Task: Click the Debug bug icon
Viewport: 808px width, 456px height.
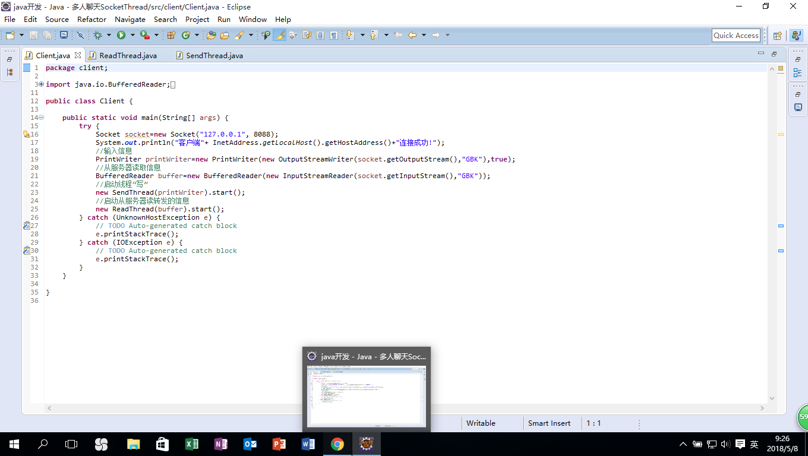Action: [97, 36]
